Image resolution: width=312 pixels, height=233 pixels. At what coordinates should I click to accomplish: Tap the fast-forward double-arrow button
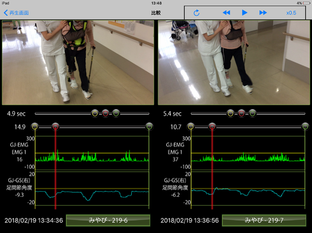(263, 13)
